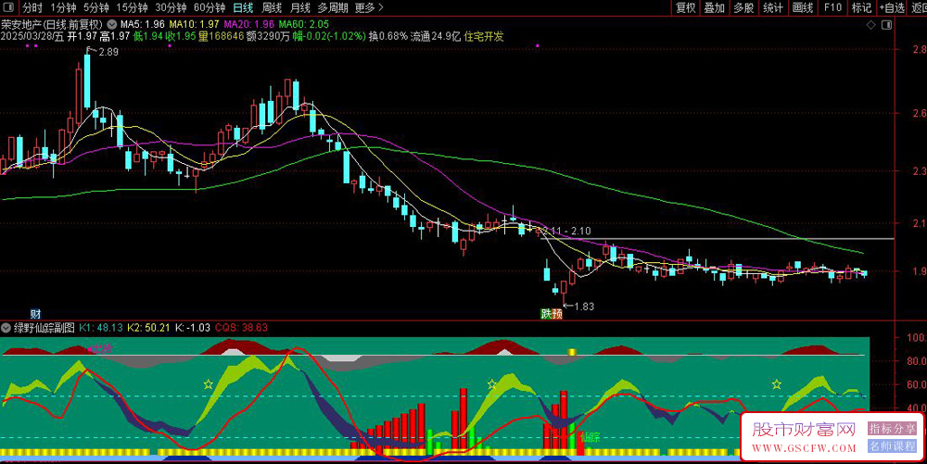Click the 住宅开发 sector label
927x464 pixels.
coord(484,37)
